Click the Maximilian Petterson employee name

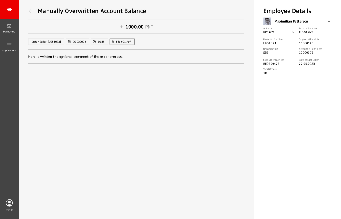[291, 22]
